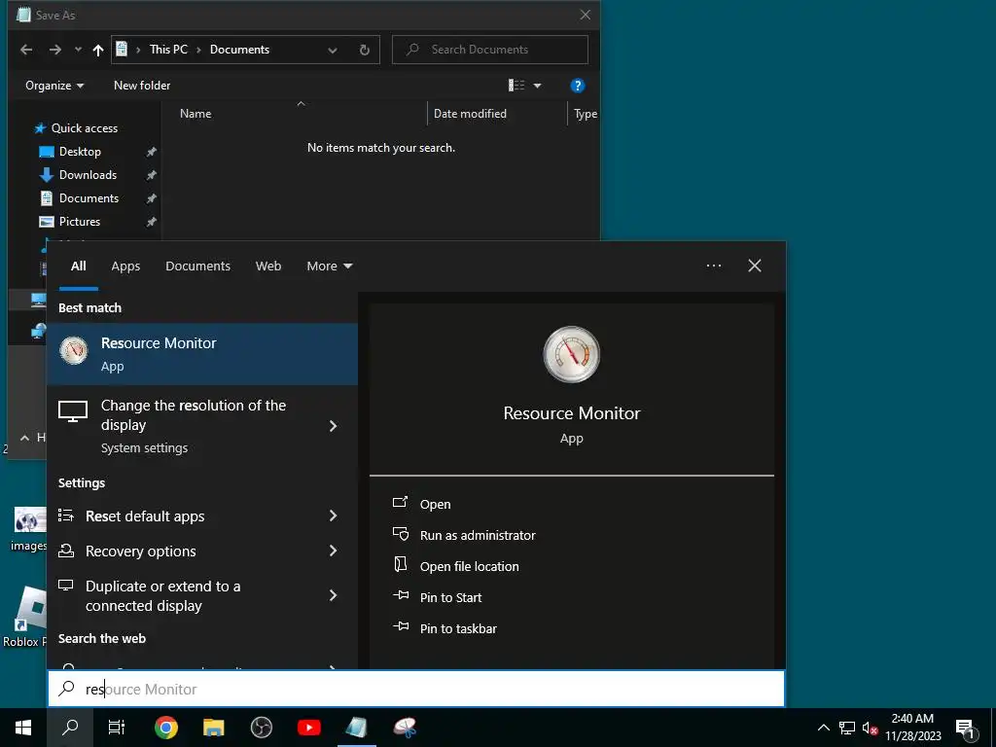Click the Search Documents field
Image resolution: width=996 pixels, height=747 pixels.
pyautogui.click(x=490, y=50)
